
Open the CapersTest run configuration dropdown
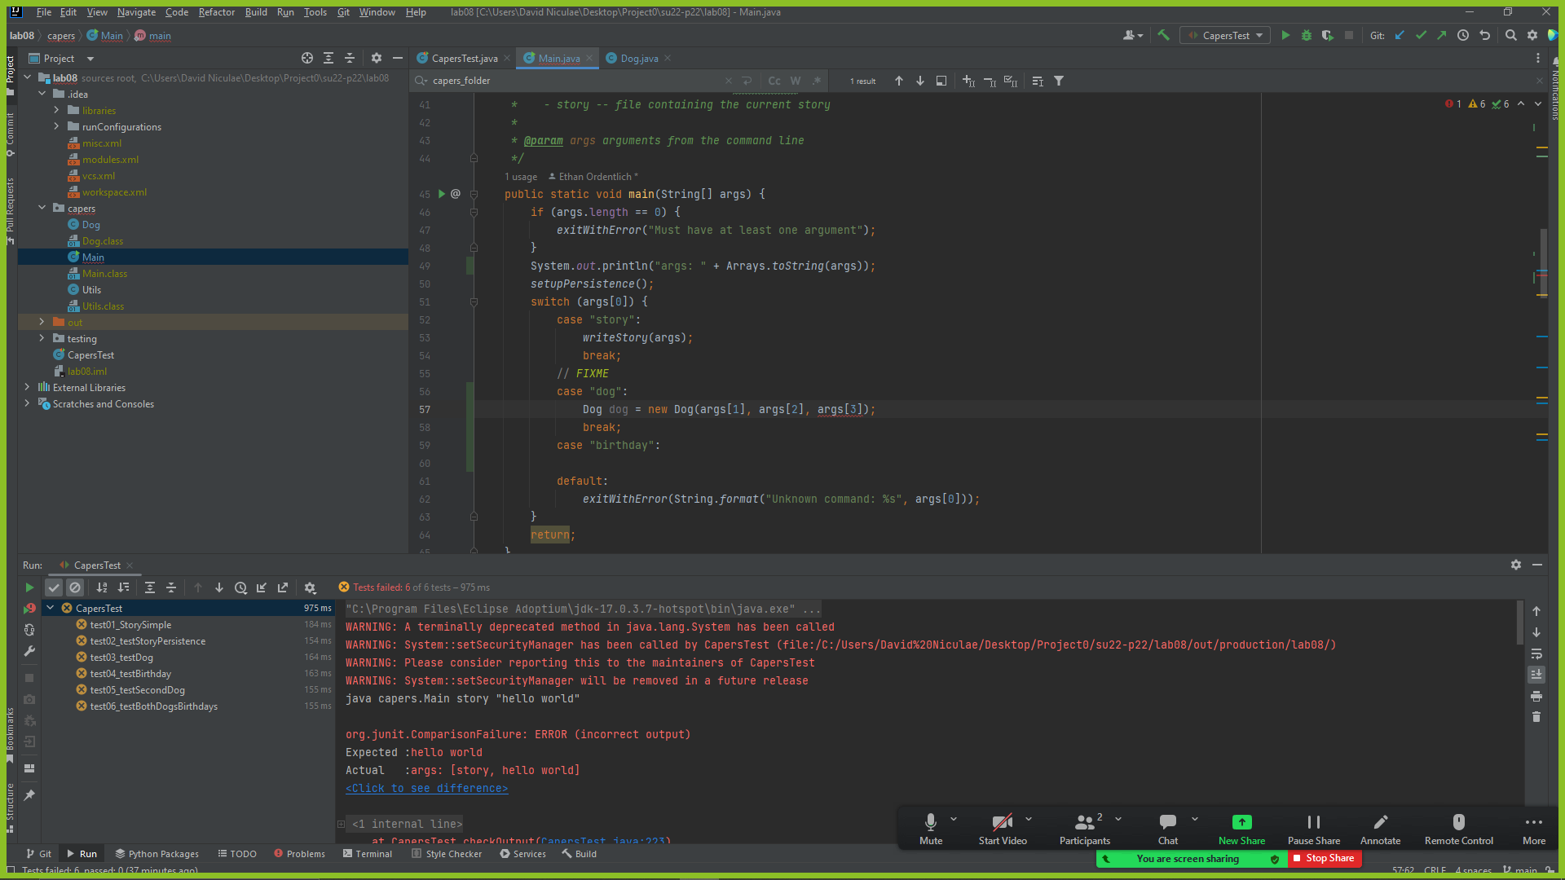1225,35
